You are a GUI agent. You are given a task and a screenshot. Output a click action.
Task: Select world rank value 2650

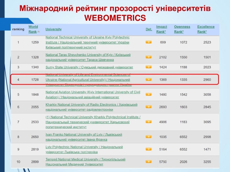[35, 137]
